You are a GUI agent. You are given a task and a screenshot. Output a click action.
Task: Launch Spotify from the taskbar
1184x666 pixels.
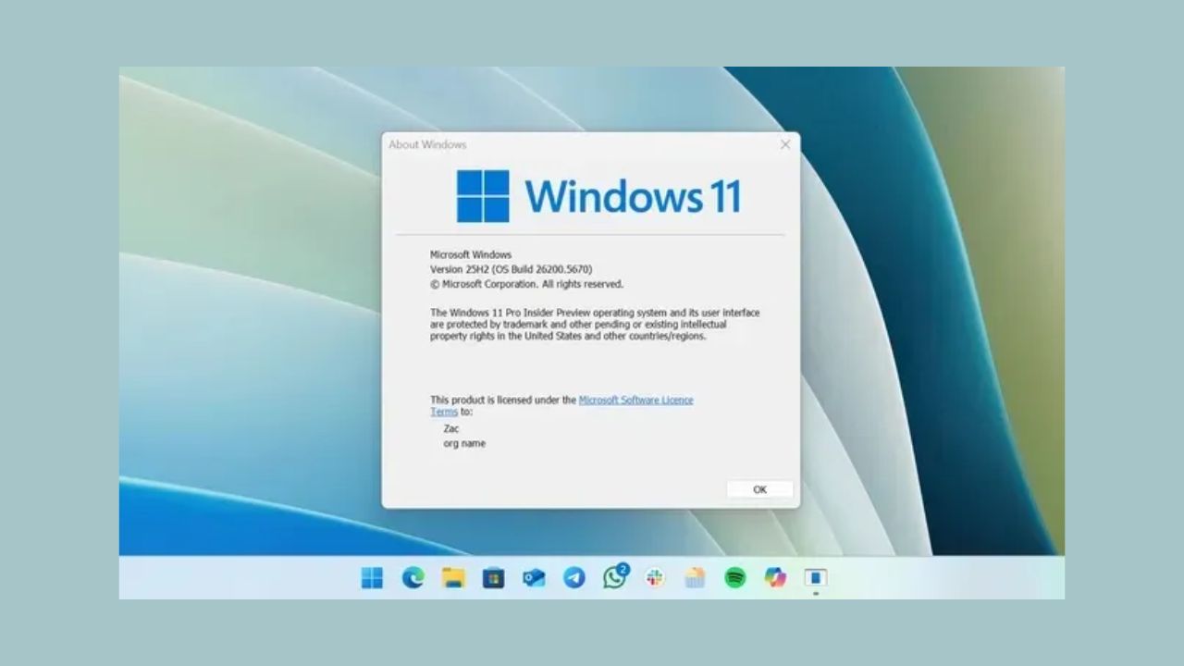[x=734, y=578]
